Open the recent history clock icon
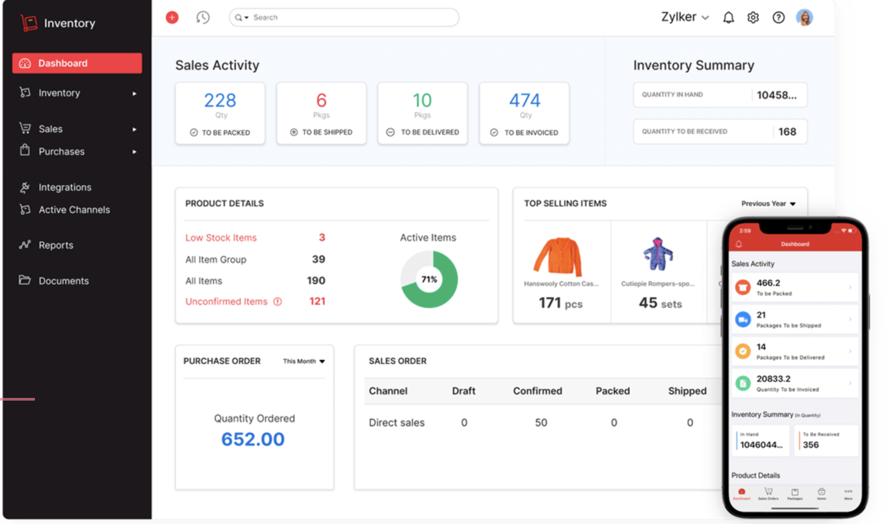The image size is (886, 524). pos(203,17)
